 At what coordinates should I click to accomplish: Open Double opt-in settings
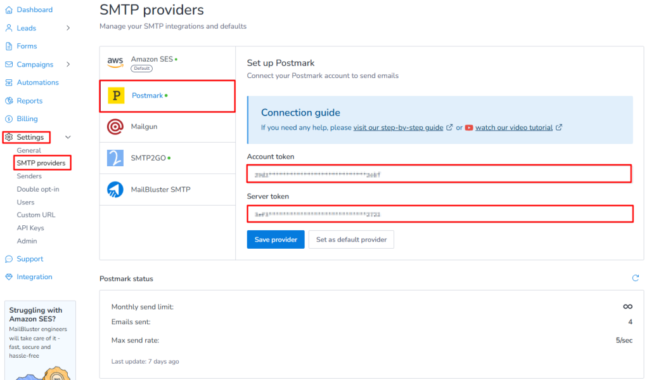[x=37, y=190]
